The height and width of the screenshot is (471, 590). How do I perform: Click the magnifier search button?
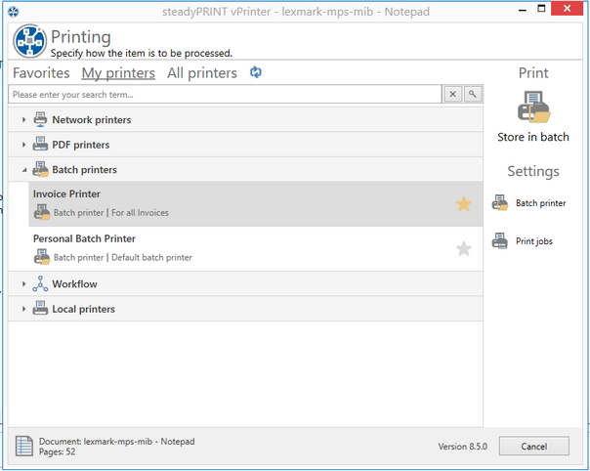pos(473,94)
